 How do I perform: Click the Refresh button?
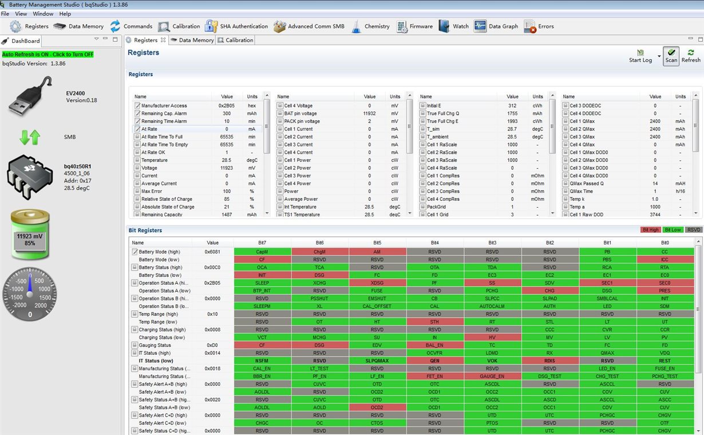690,56
